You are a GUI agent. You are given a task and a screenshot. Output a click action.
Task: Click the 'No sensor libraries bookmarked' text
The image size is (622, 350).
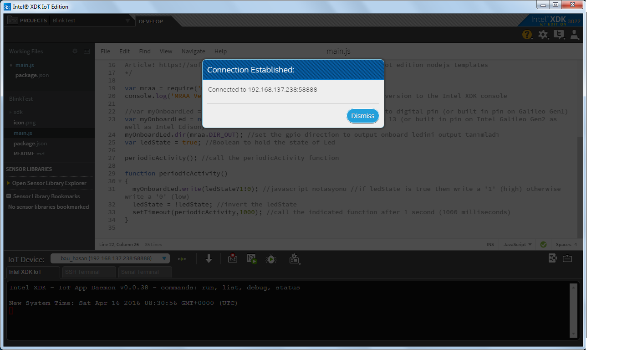48,207
